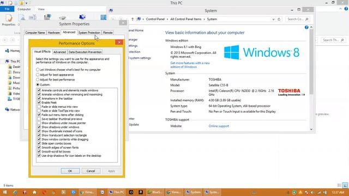Image resolution: width=349 pixels, height=196 pixels.
Task: Open Network in navigation pane
Action: pyautogui.click(x=13, y=109)
